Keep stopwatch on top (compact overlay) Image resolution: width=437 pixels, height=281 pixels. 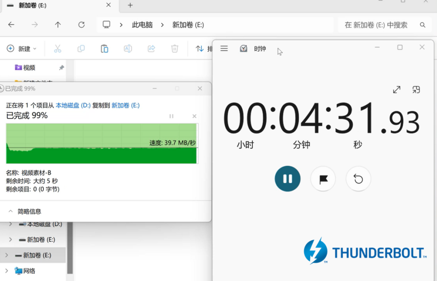416,89
